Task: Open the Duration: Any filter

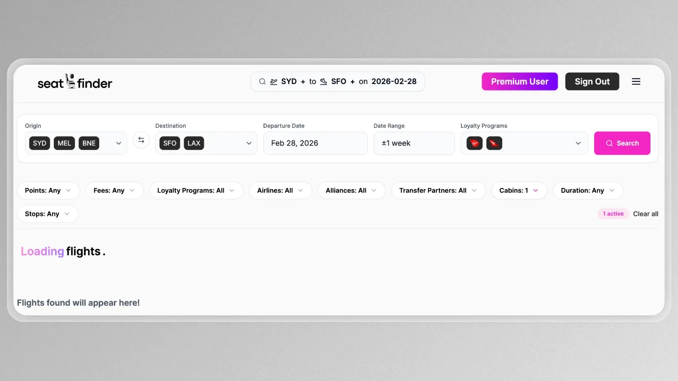Action: (x=588, y=190)
